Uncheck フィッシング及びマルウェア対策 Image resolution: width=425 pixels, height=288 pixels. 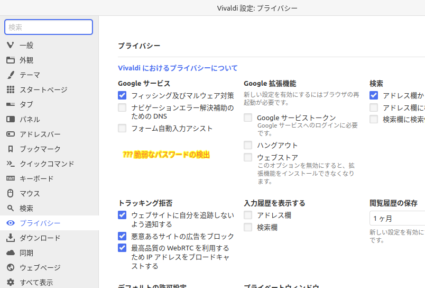[122, 95]
